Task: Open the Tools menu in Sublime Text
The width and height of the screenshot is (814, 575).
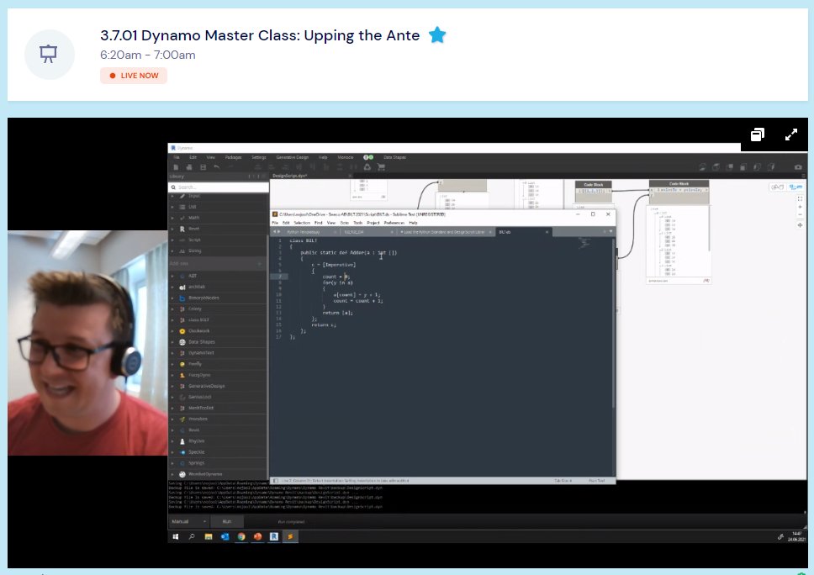Action: click(357, 223)
